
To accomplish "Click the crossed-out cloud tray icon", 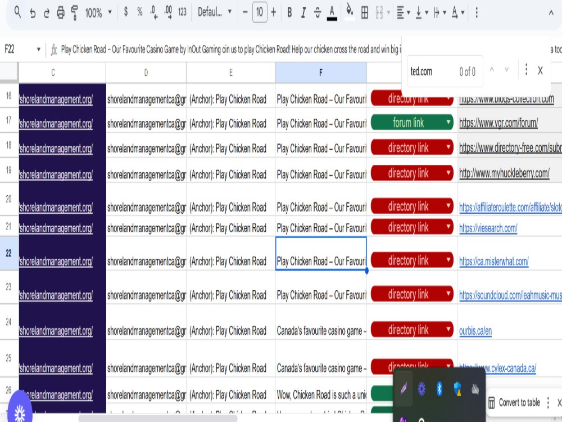I will click(x=475, y=389).
